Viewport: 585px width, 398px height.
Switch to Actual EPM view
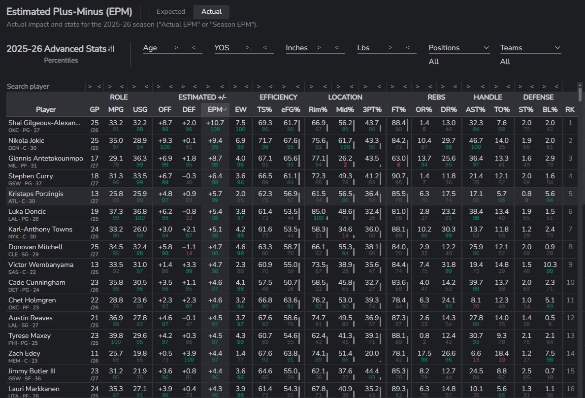point(211,11)
